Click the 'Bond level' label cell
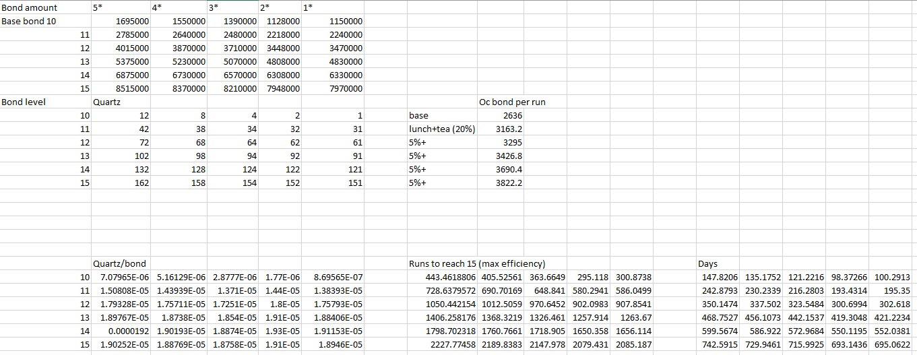This screenshot has width=917, height=355. [x=46, y=102]
